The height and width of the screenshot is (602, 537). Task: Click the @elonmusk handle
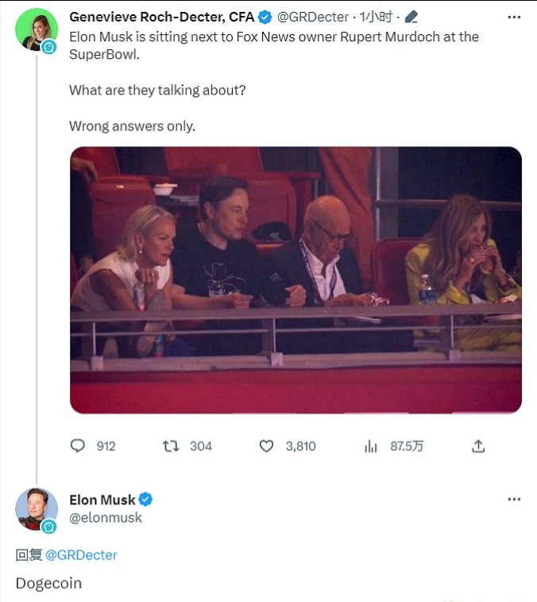(106, 517)
